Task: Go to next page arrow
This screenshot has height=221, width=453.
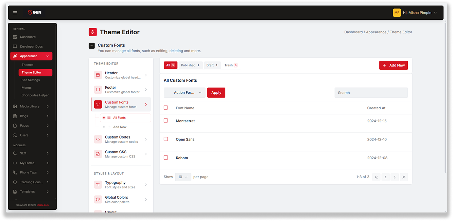Action: [395, 177]
